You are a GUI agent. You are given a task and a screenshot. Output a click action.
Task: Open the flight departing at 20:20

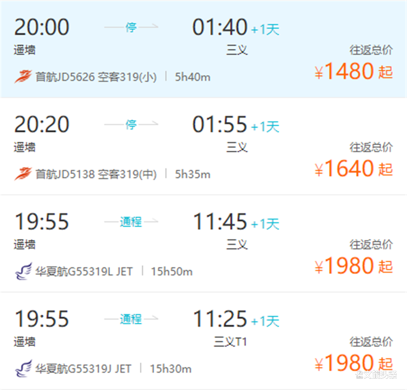coord(42,124)
